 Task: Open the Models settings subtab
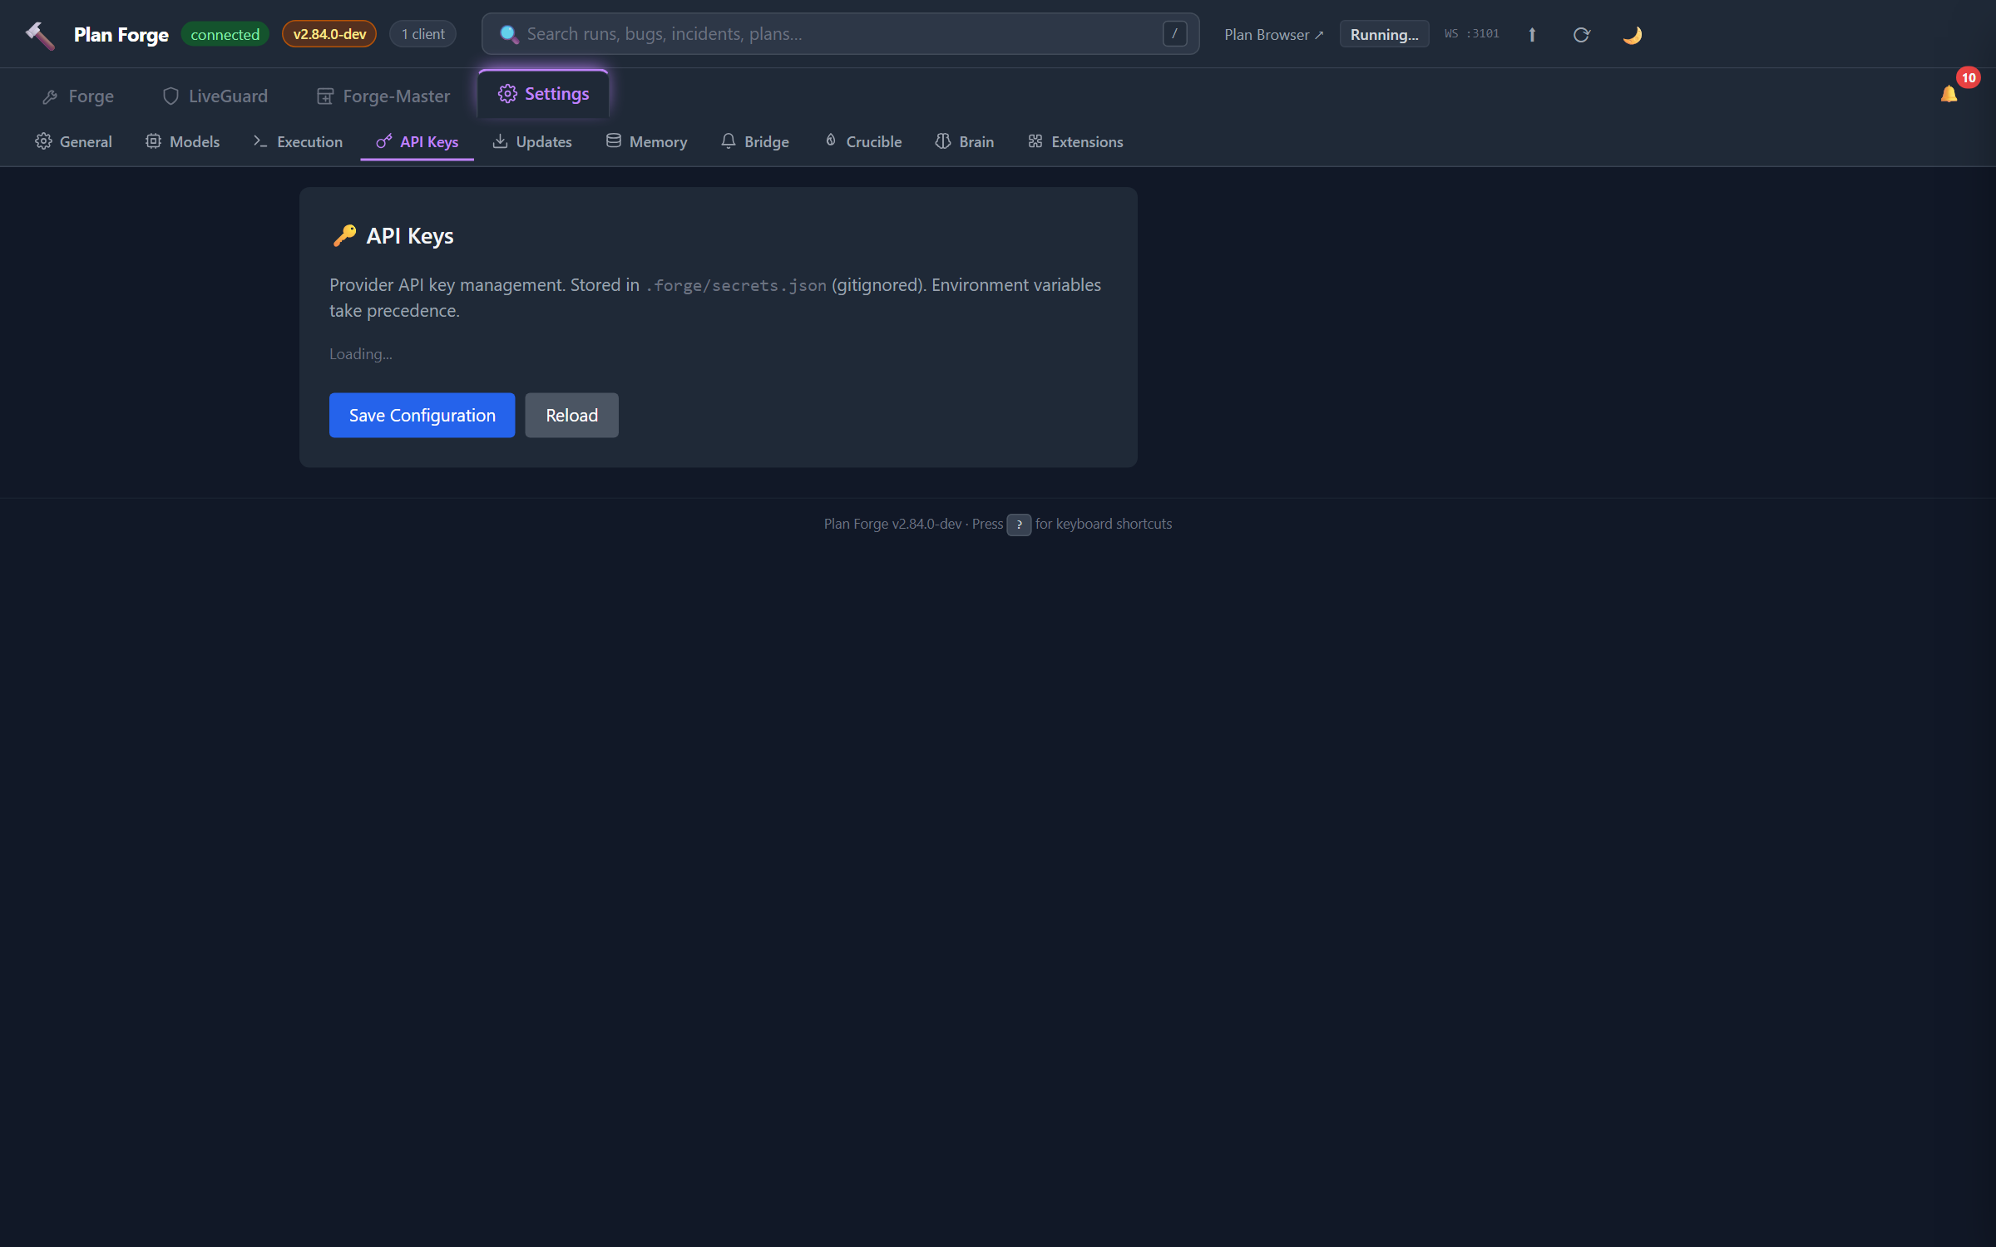[182, 142]
